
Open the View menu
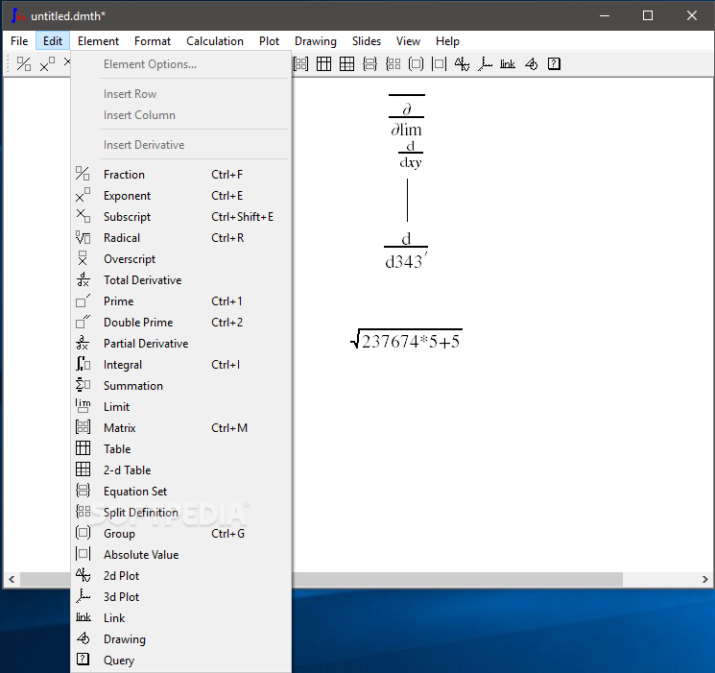click(408, 41)
